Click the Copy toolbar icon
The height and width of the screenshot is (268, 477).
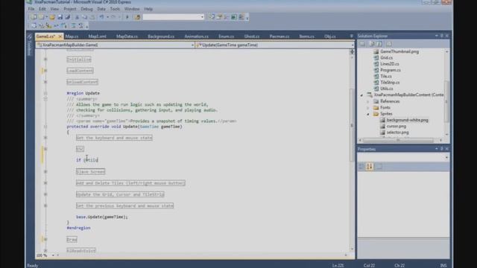(x=85, y=17)
